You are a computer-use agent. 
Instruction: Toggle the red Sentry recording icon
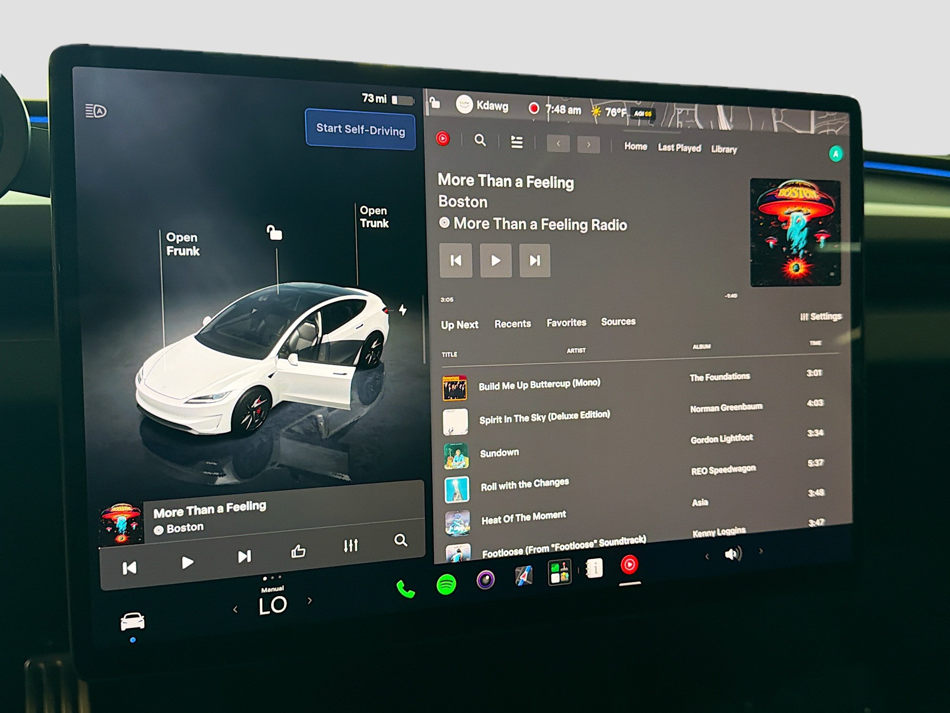[x=533, y=108]
